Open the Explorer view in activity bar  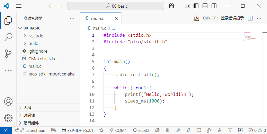coord(8,20)
